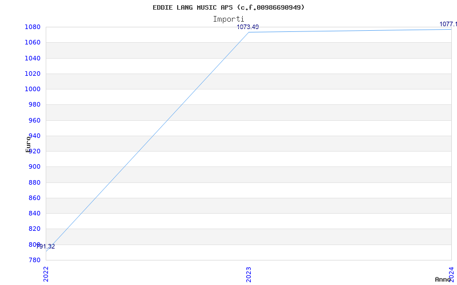Click the 960 y-axis tick label
457x285 pixels.
coord(34,120)
